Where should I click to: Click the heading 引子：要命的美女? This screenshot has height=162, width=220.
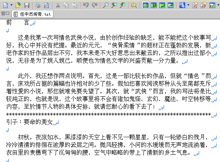tap(30, 122)
